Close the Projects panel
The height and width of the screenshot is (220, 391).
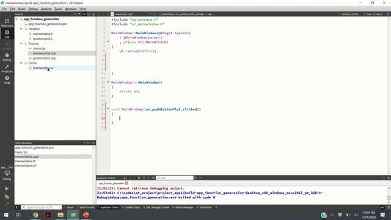tap(93, 14)
